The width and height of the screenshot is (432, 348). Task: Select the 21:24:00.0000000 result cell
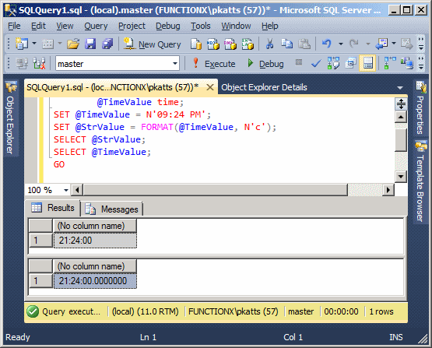click(x=95, y=281)
